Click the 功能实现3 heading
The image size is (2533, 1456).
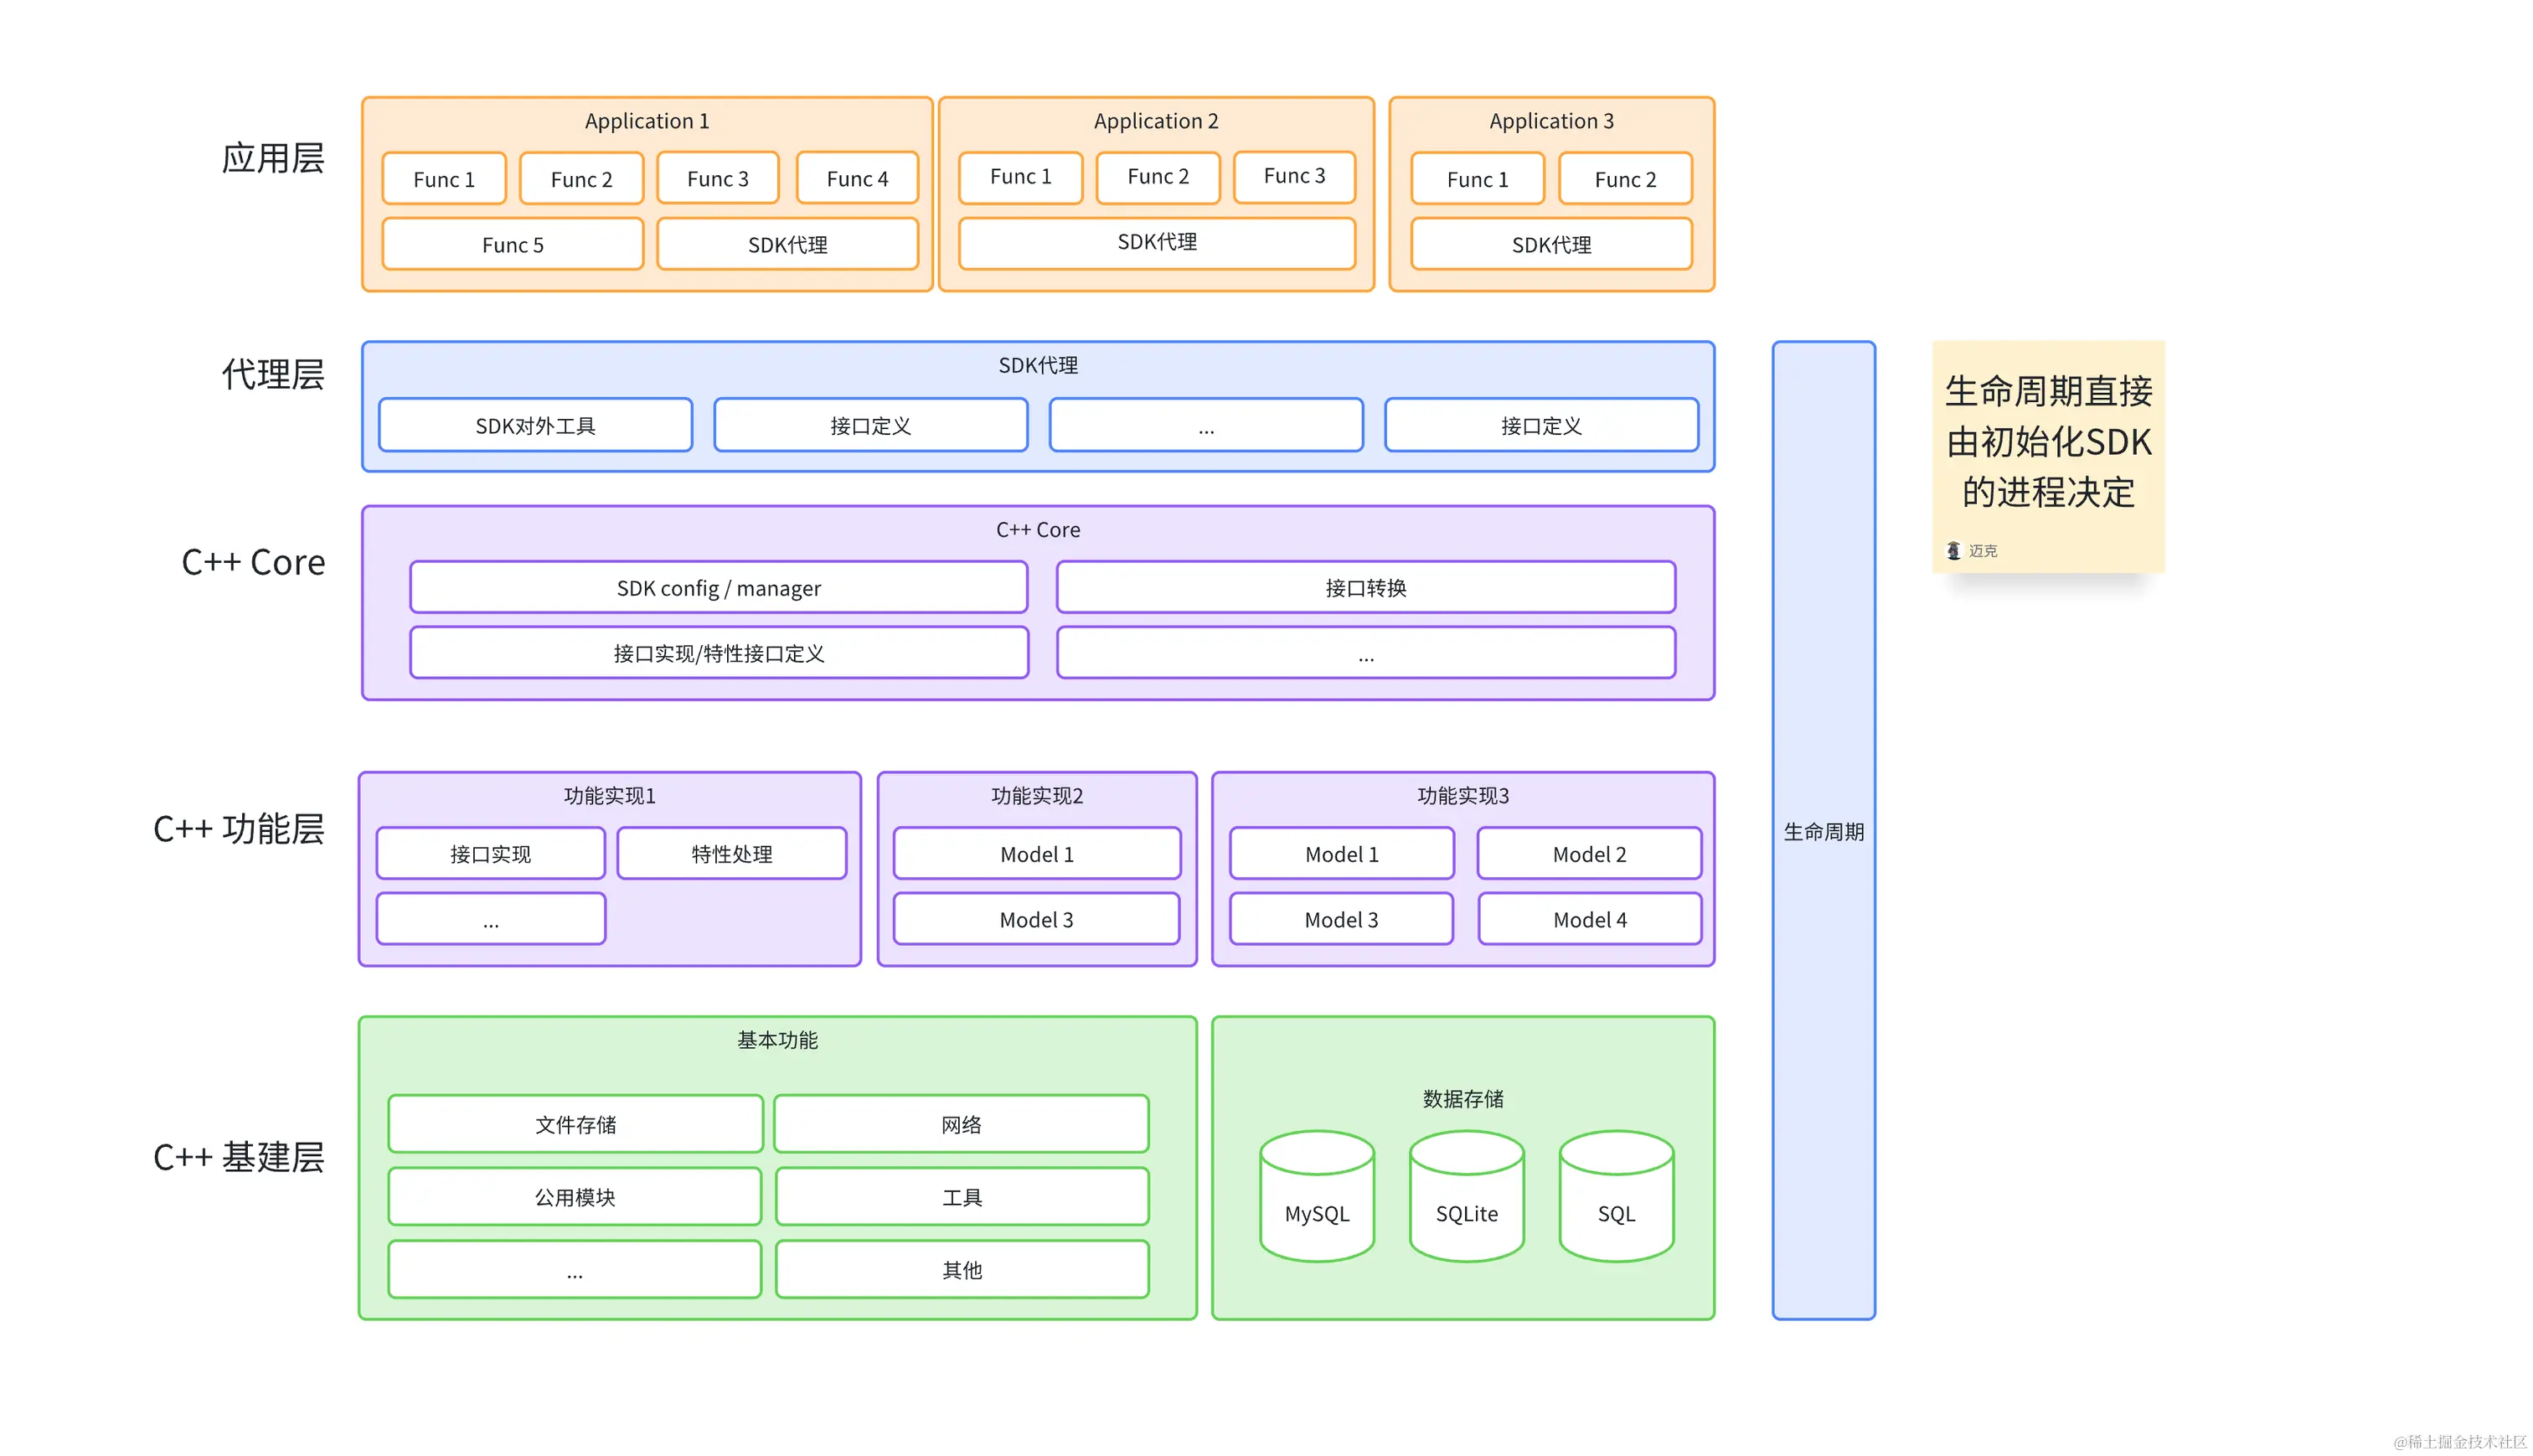(1463, 796)
